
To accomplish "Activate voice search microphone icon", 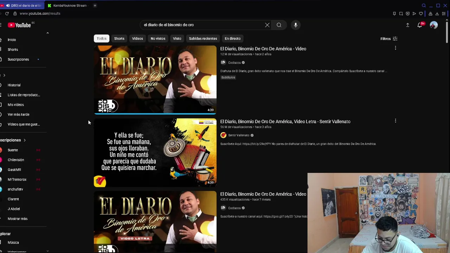I will point(296,25).
